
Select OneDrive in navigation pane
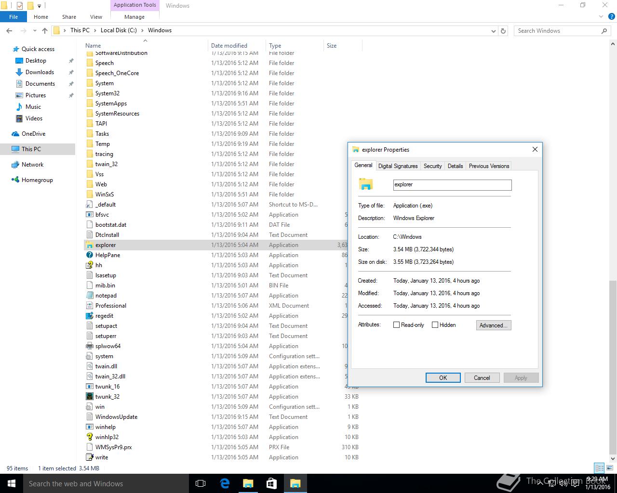pos(33,134)
